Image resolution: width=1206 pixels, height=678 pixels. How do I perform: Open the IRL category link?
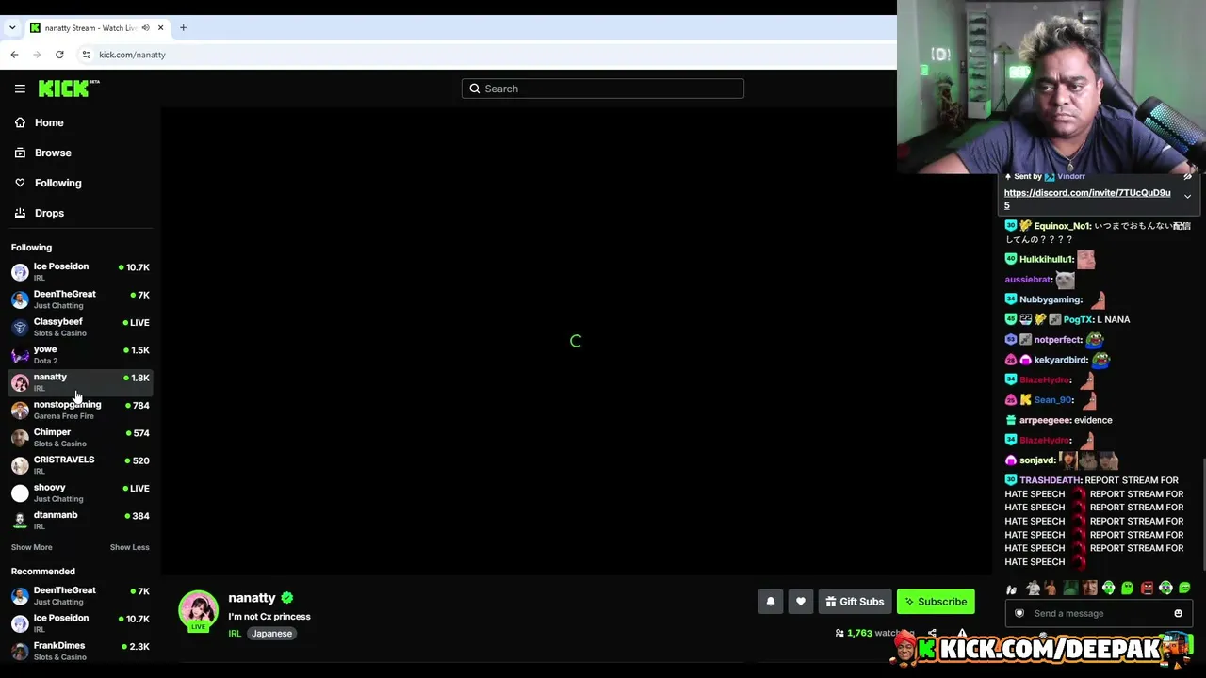235,634
